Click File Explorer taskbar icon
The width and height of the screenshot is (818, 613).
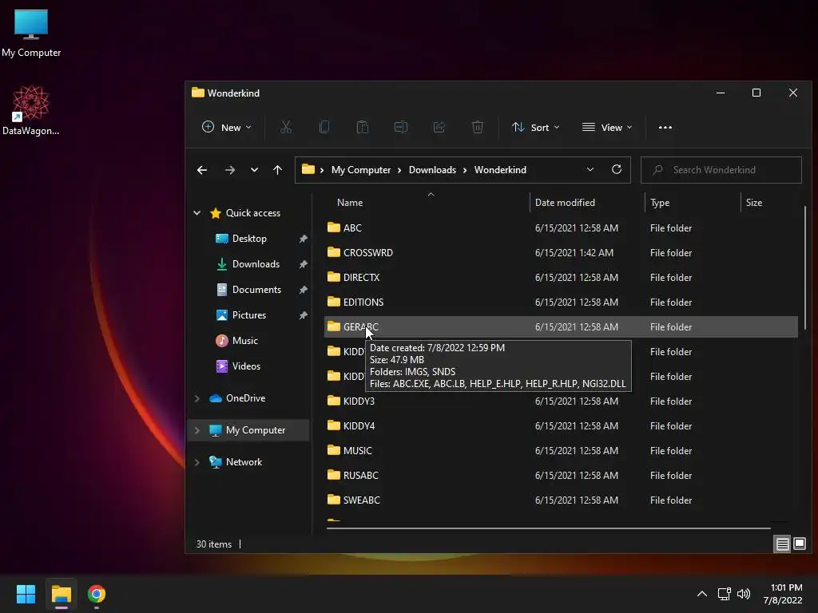point(61,594)
